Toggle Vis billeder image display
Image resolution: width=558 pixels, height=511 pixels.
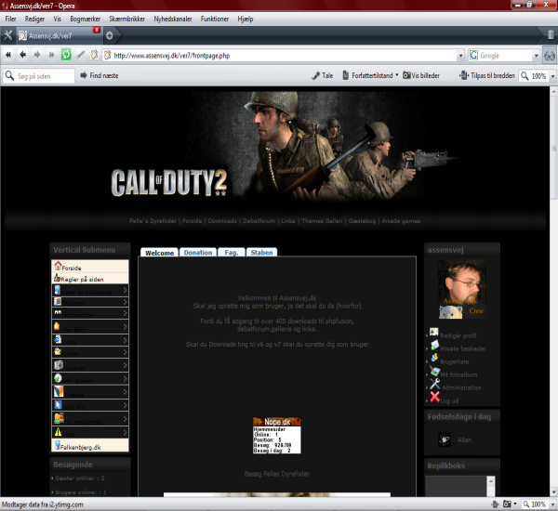pos(421,75)
